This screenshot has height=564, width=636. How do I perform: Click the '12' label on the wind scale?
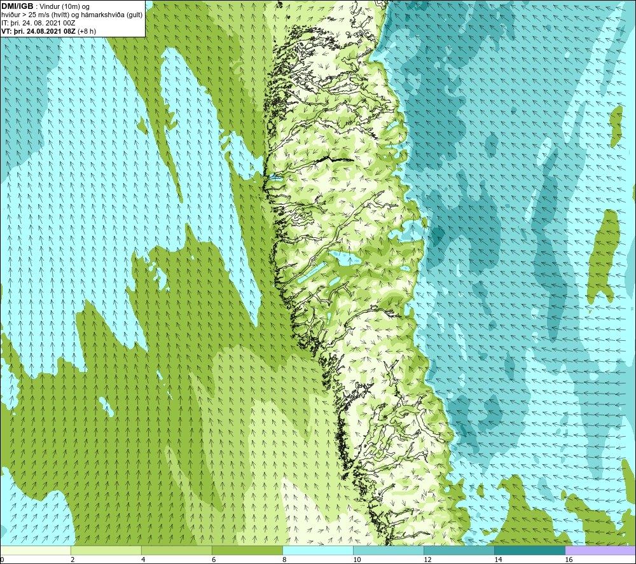pos(427,560)
